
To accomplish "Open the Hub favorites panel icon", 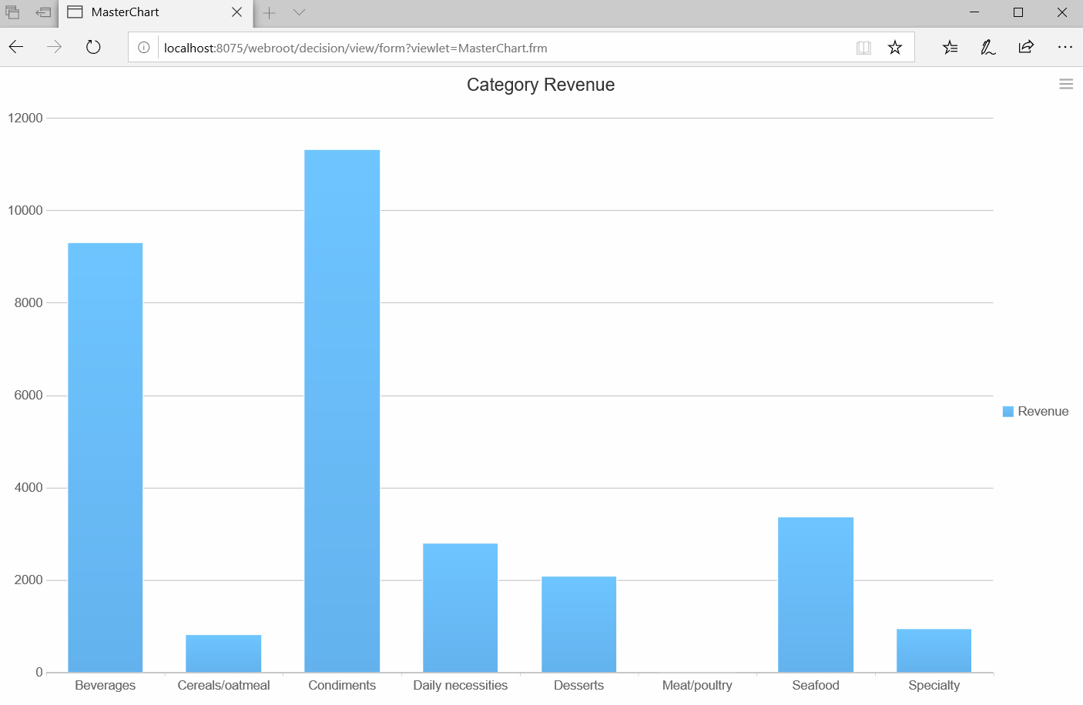I will [x=950, y=47].
